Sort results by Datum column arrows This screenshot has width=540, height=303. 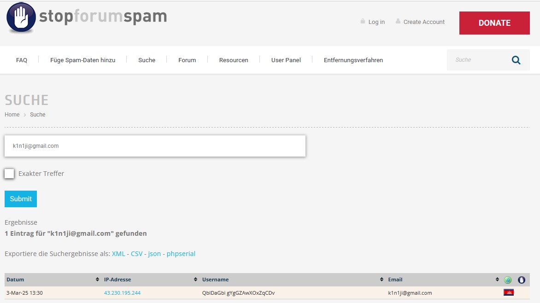[97, 280]
